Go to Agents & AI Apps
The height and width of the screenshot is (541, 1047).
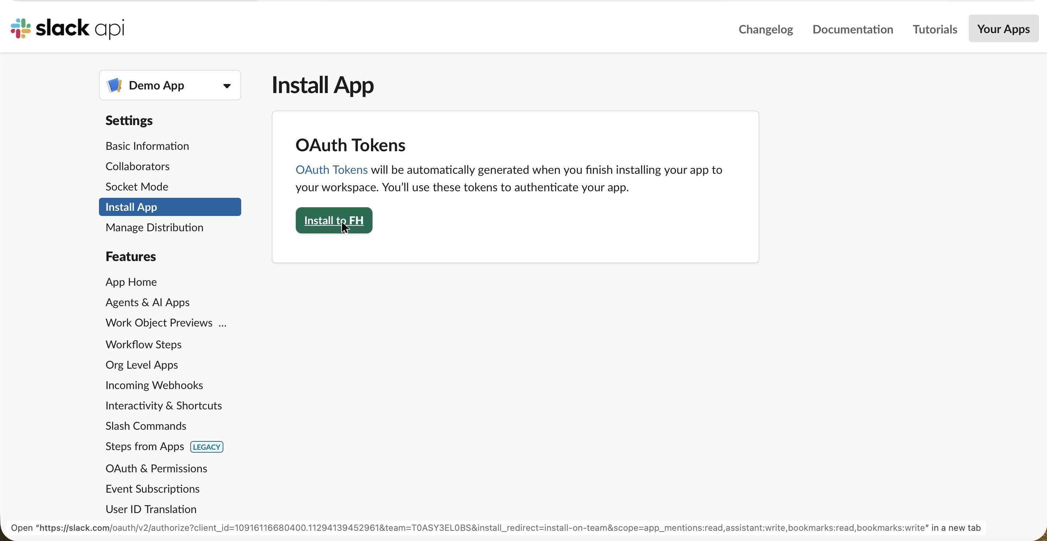[148, 302]
